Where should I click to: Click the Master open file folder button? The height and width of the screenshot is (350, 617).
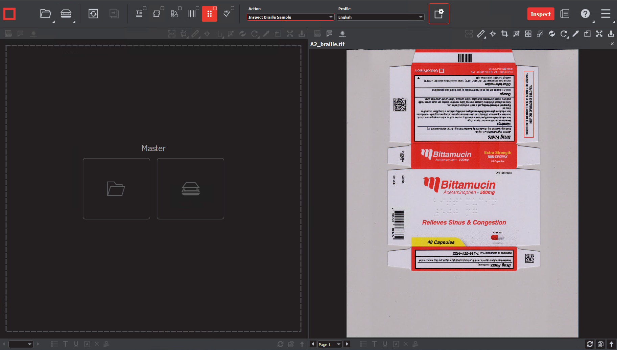click(x=116, y=189)
